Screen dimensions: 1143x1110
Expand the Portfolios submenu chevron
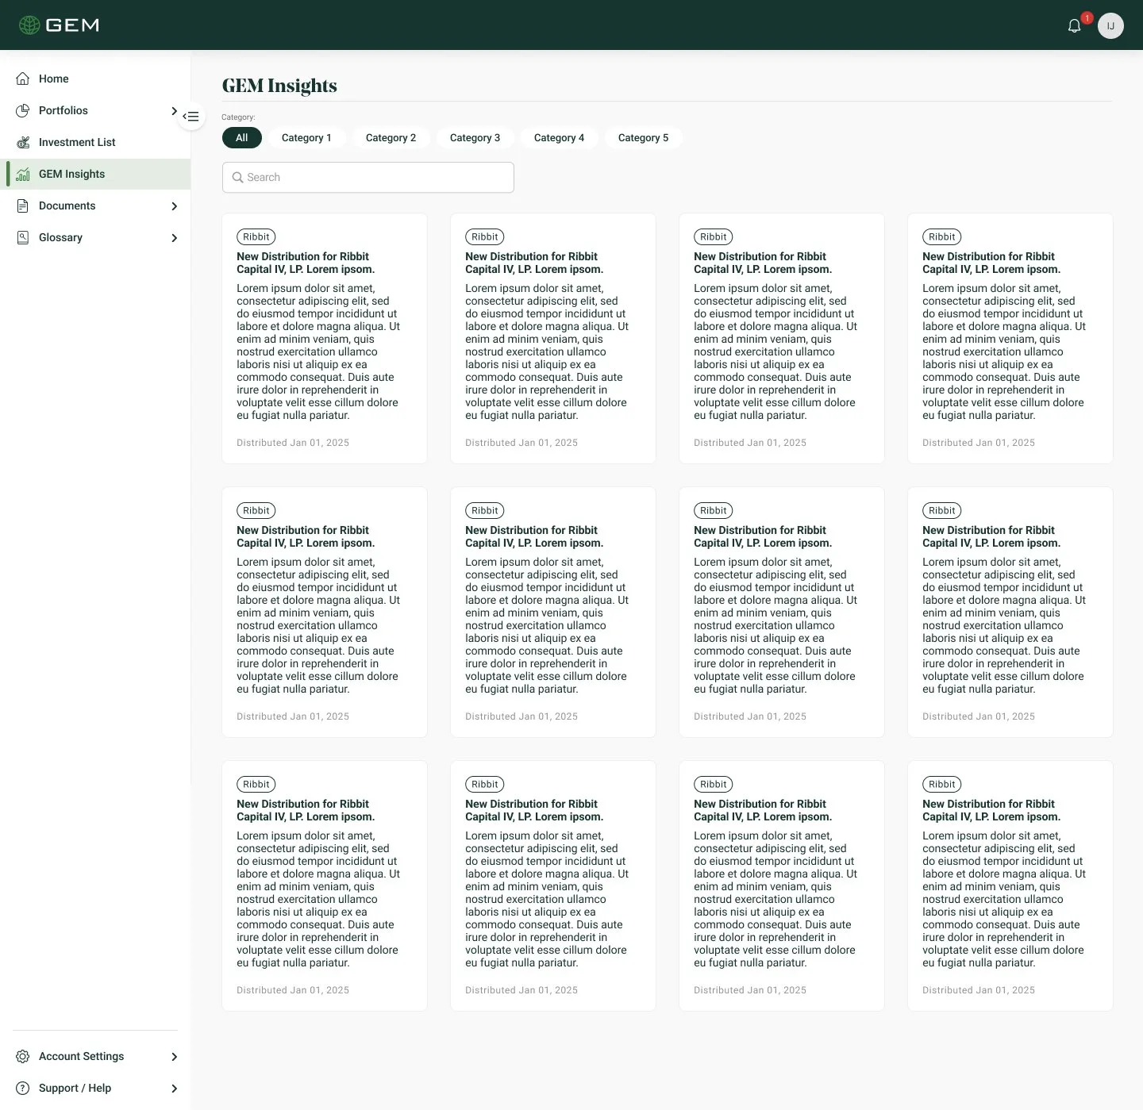point(174,110)
